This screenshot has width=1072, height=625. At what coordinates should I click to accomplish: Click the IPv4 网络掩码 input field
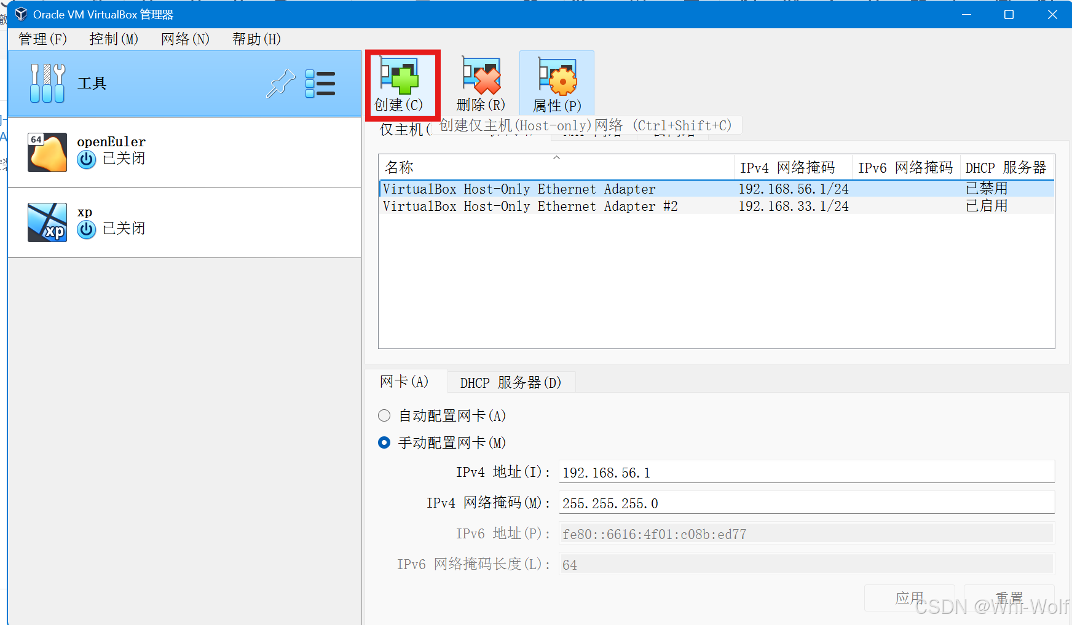click(806, 503)
